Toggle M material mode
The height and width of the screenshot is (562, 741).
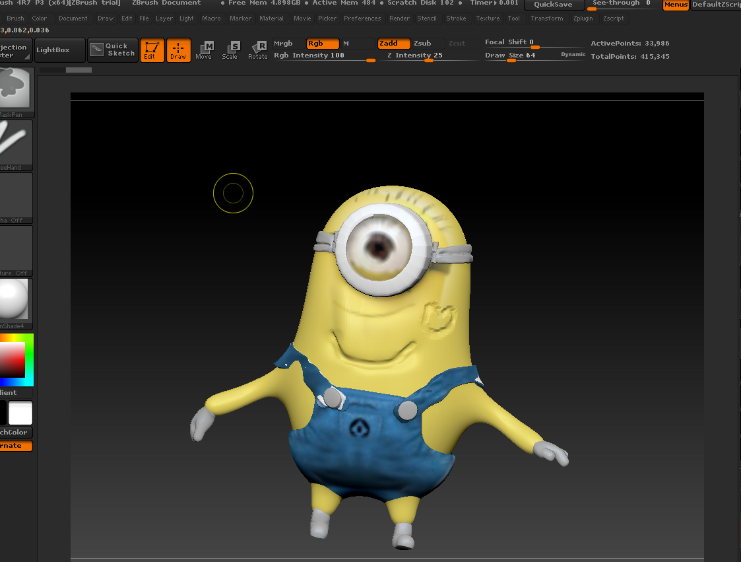[357, 44]
